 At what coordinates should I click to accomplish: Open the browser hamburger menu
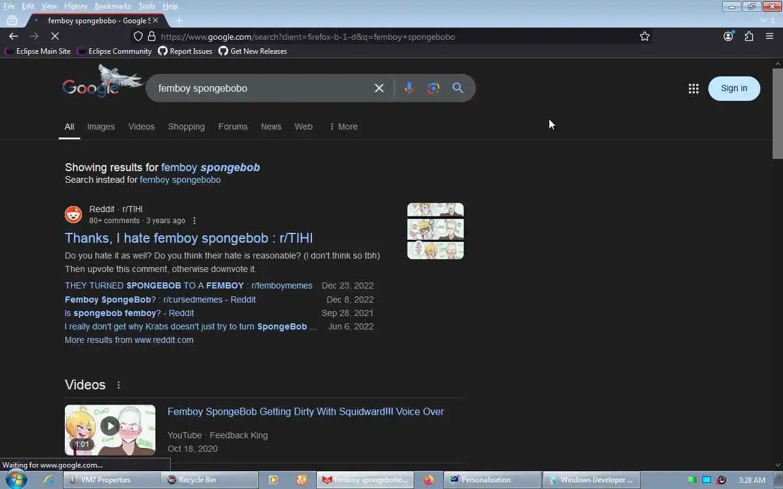[770, 37]
